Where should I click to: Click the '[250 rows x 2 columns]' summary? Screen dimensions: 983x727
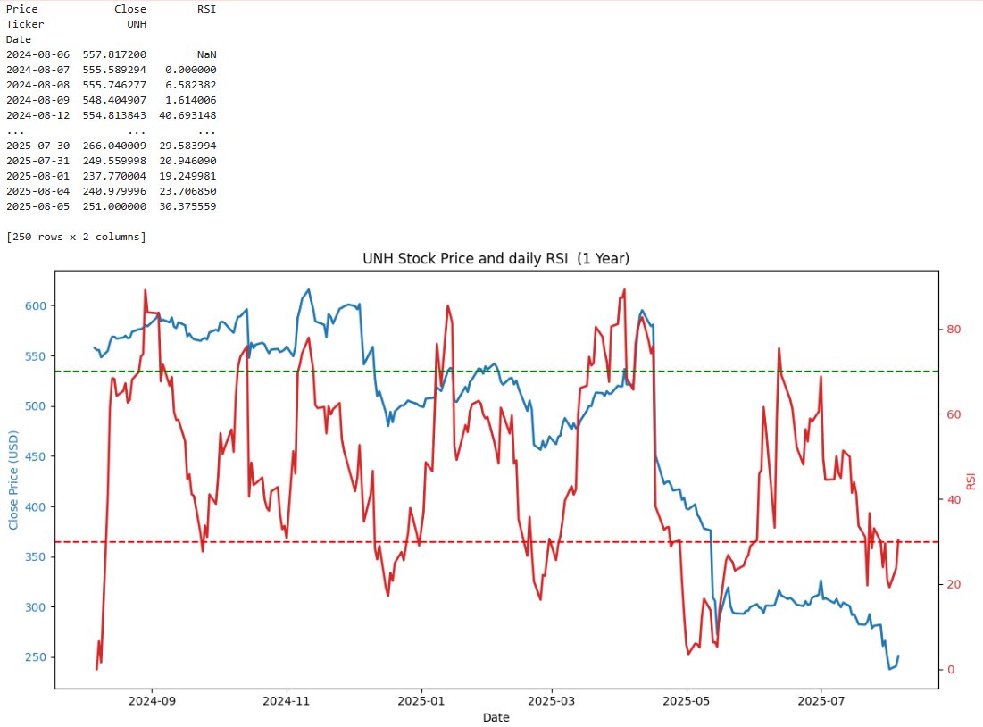tap(77, 237)
